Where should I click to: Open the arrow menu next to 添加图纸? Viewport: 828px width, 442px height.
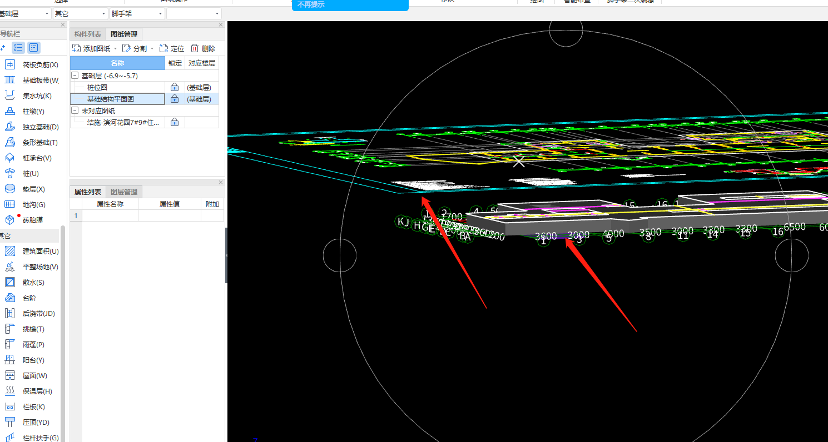(x=115, y=49)
